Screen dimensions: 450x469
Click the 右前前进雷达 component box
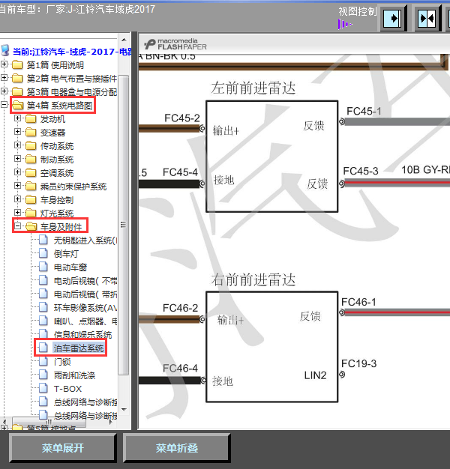tap(271, 347)
